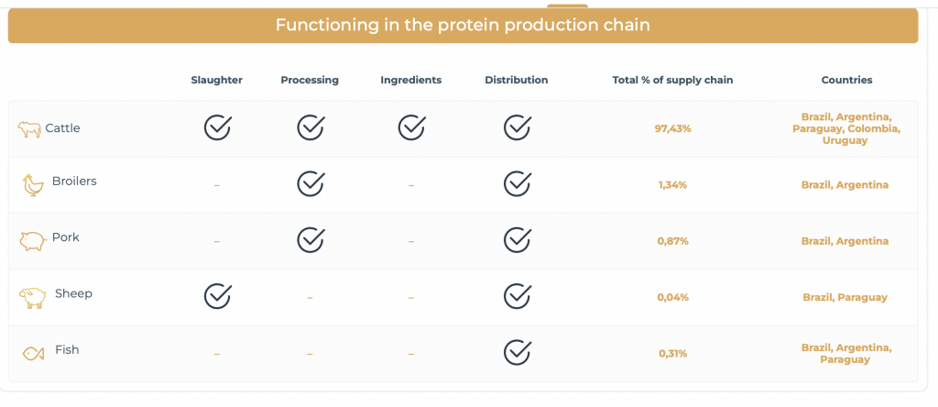Click Fish Distribution checkmark
938x407 pixels.
[x=517, y=353]
